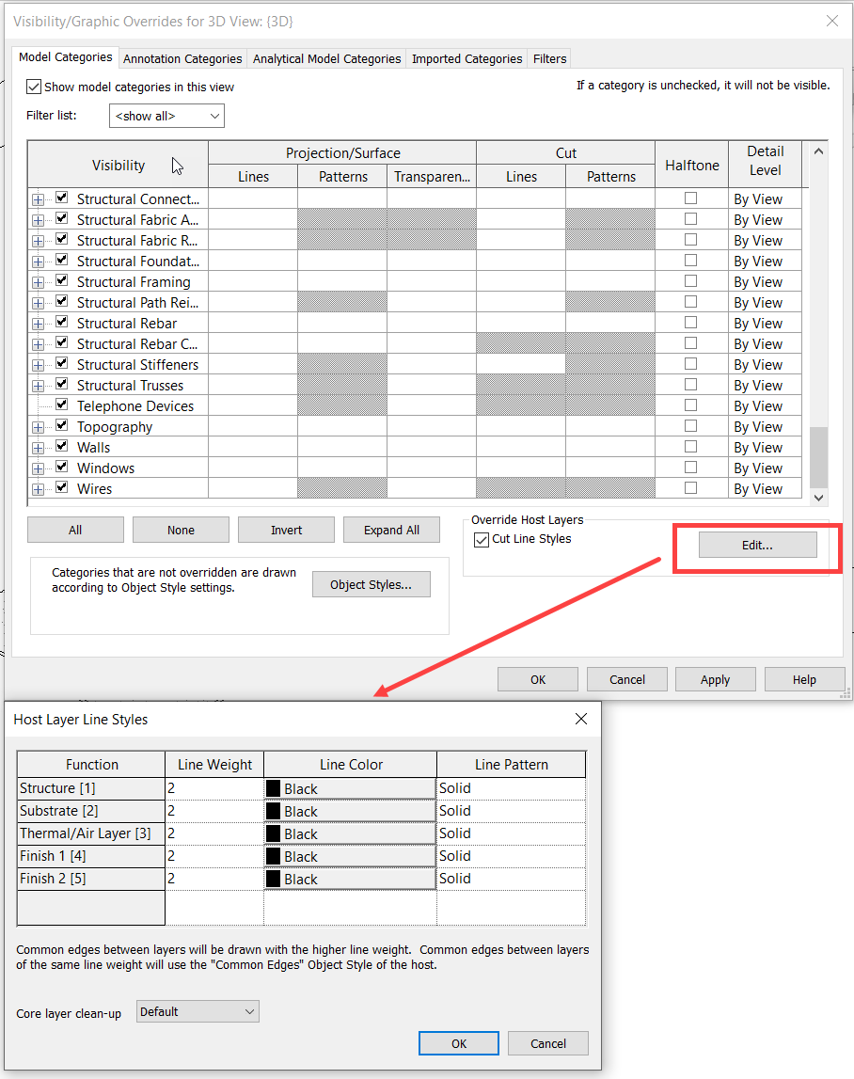
Task: Switch to the Imported Categories tab
Action: 466,58
